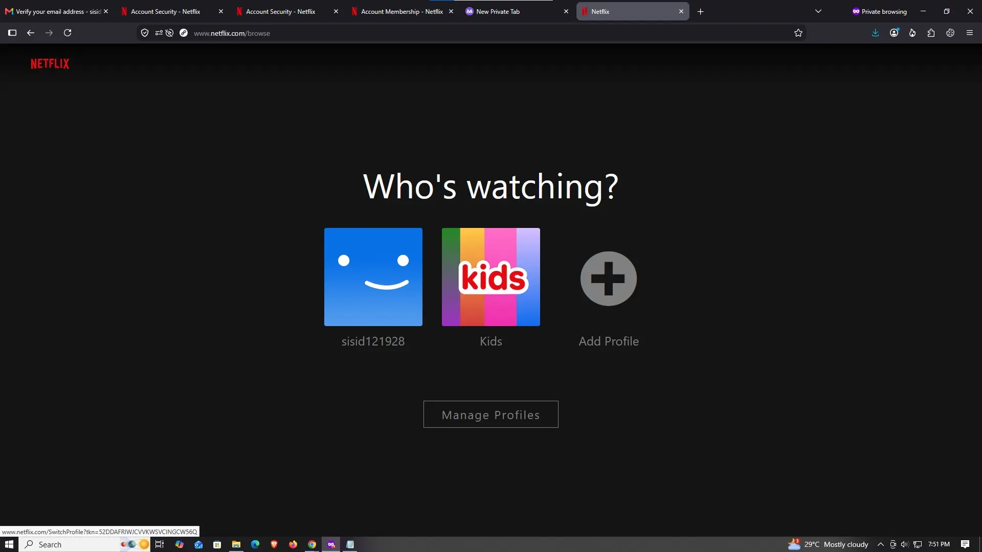
Task: Close the active Netflix tab
Action: (x=681, y=11)
